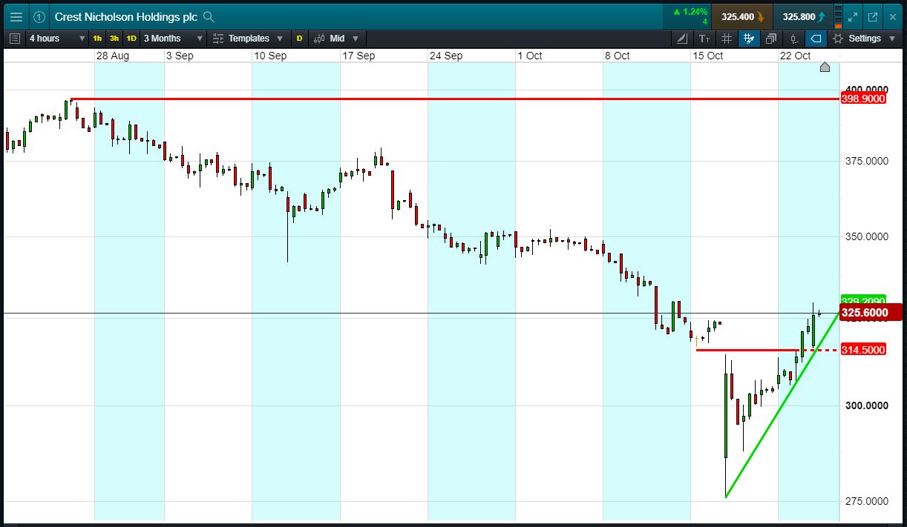The height and width of the screenshot is (527, 907).
Task: Select the 3h quick interval
Action: coord(114,38)
